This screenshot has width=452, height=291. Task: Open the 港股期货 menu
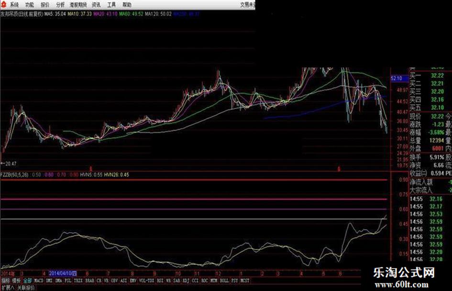78,5
